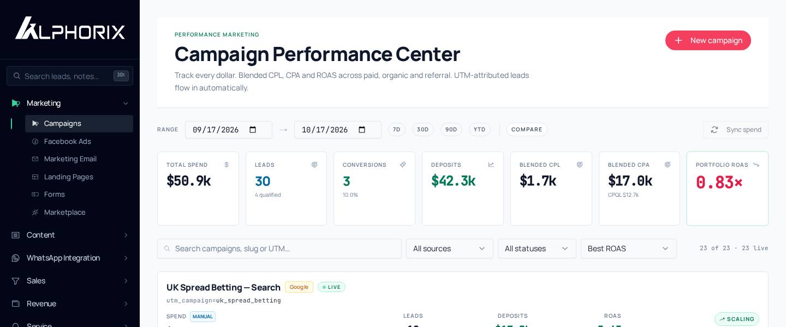Click the Sales funnel icon

pos(16,281)
